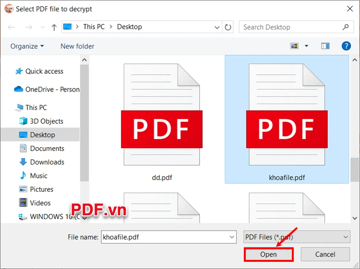Viewport: 360px width, 269px height.
Task: Open the recent locations dropdown arrow
Action: point(42,27)
